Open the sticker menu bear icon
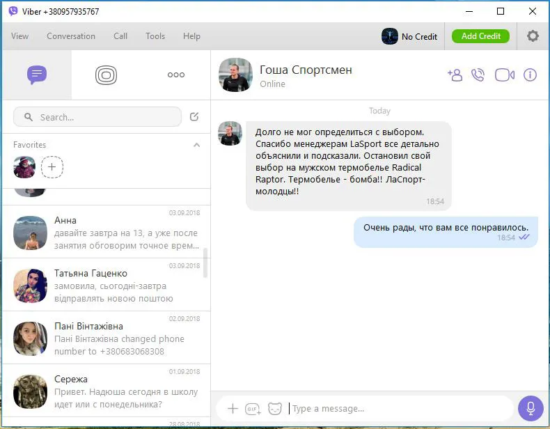550x429 pixels. 274,409
